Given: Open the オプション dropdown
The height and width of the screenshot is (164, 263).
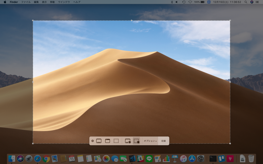Looking at the screenshot, I should pos(150,141).
